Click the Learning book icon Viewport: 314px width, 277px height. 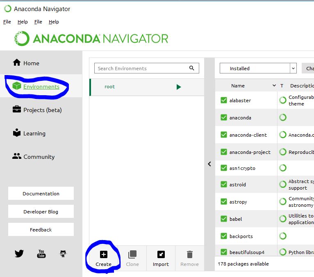17,133
